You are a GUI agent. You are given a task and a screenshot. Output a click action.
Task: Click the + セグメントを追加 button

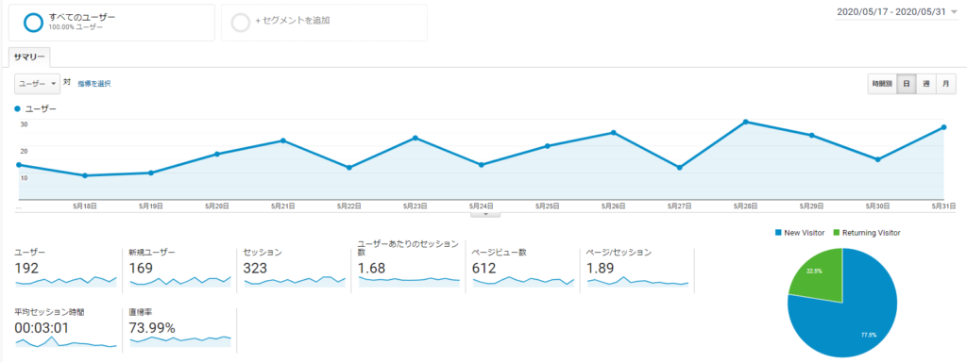tap(324, 23)
